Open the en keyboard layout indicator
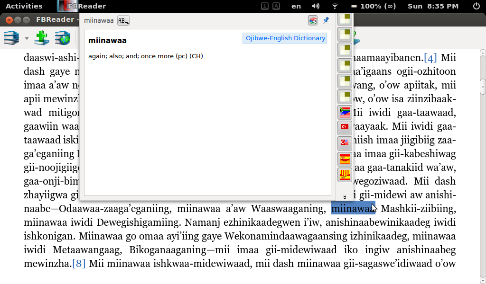 coord(295,6)
